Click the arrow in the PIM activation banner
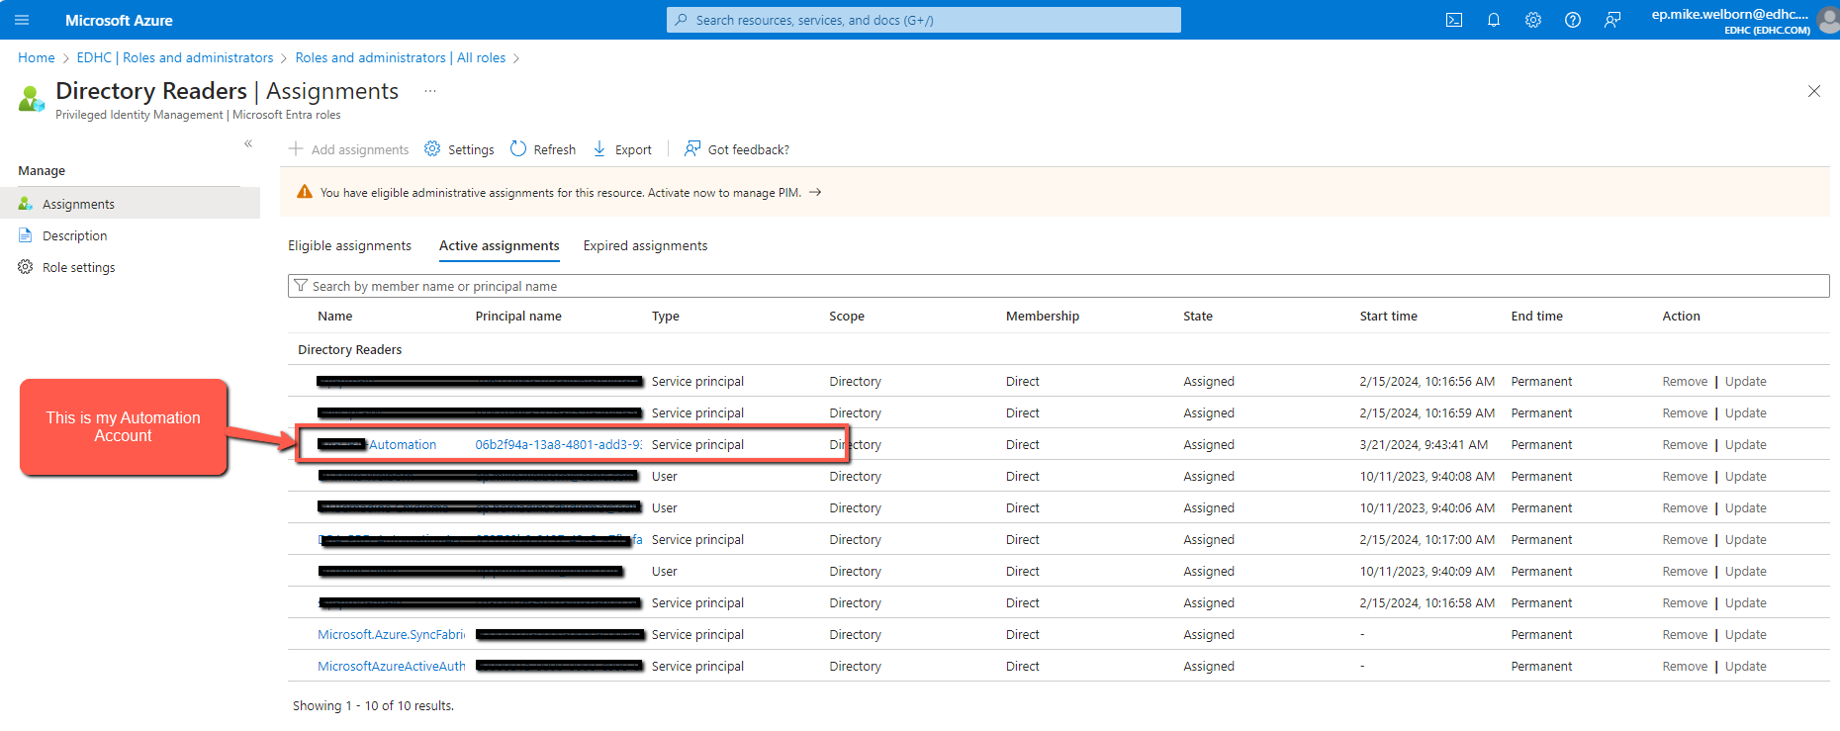Viewport: 1840px width, 731px height. point(815,192)
